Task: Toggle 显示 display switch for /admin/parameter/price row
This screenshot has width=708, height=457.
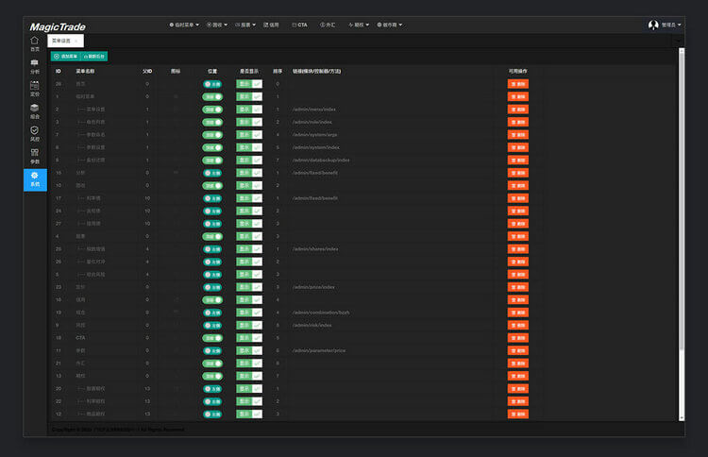Action: [x=249, y=351]
